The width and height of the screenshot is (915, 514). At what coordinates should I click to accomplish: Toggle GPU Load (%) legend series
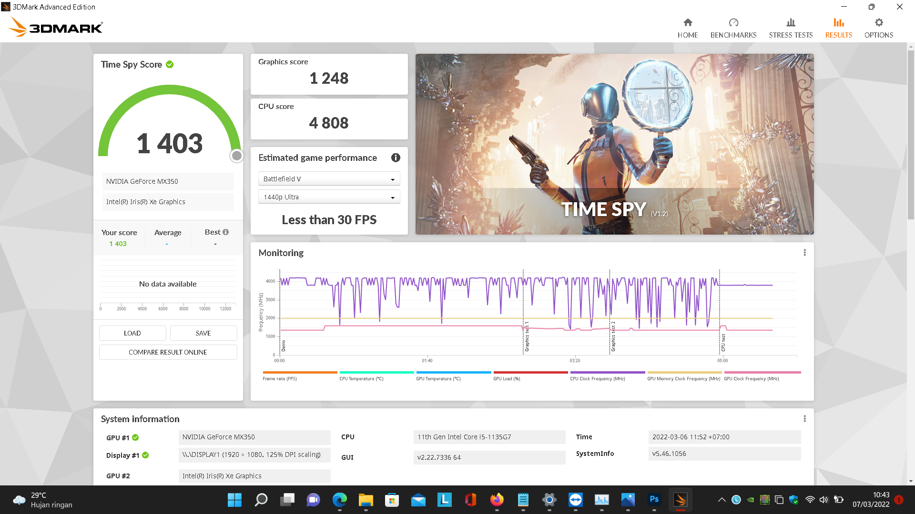pyautogui.click(x=530, y=376)
